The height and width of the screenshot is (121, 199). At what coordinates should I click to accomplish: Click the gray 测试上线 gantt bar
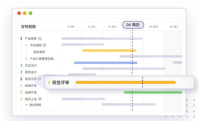click(x=83, y=99)
